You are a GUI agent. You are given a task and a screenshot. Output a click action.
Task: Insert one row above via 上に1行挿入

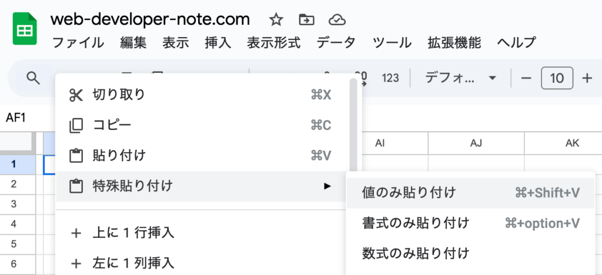[x=133, y=233]
